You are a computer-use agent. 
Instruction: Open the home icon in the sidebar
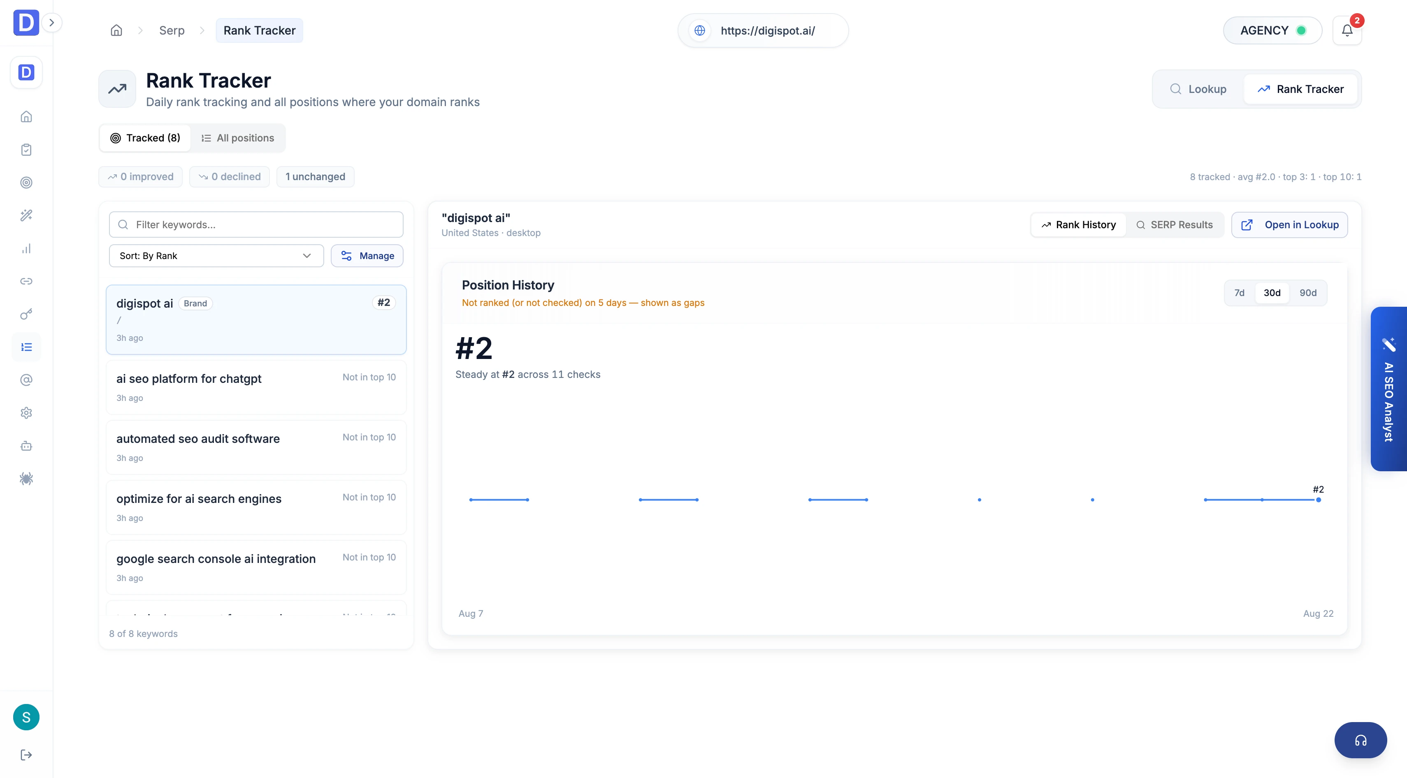(26, 116)
